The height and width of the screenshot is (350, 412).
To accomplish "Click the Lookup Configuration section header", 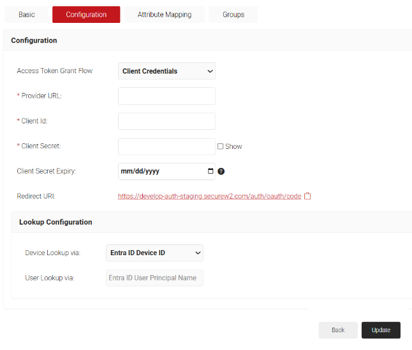I will point(55,222).
